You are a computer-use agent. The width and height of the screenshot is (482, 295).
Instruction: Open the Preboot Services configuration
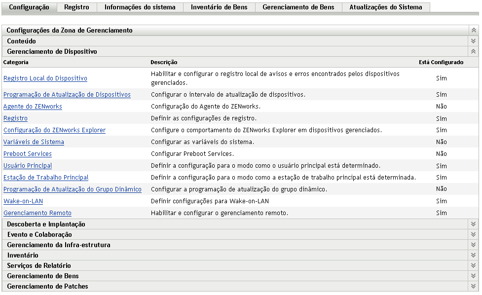(27, 153)
